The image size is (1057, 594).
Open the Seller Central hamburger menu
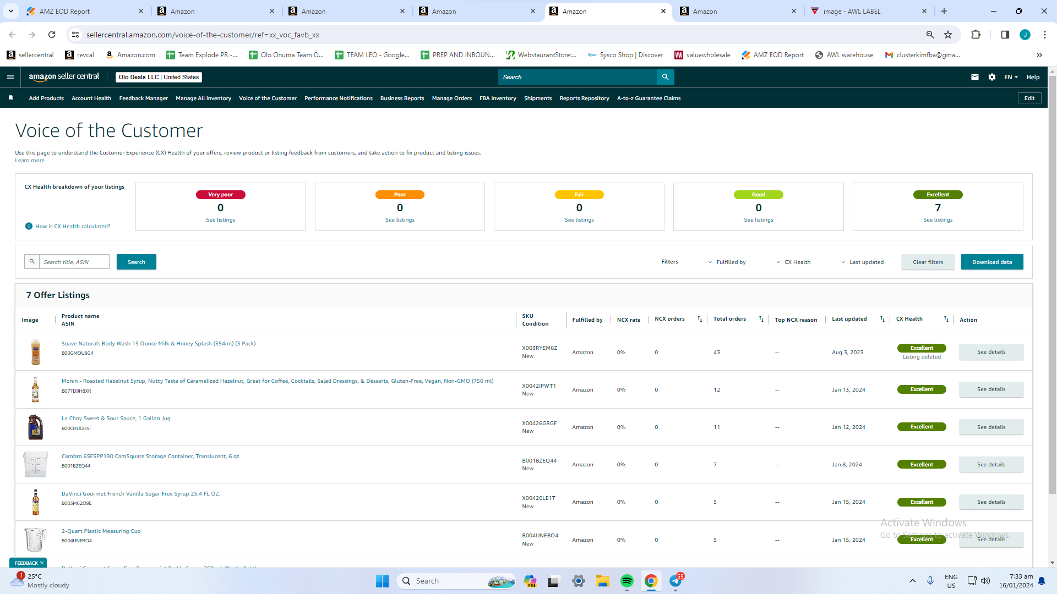[10, 77]
